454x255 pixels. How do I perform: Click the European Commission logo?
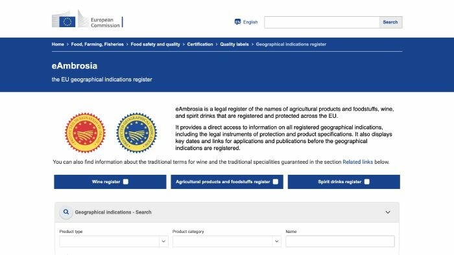88,19
